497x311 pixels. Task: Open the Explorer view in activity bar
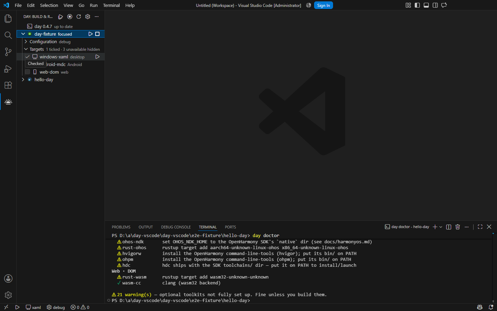pos(8,19)
